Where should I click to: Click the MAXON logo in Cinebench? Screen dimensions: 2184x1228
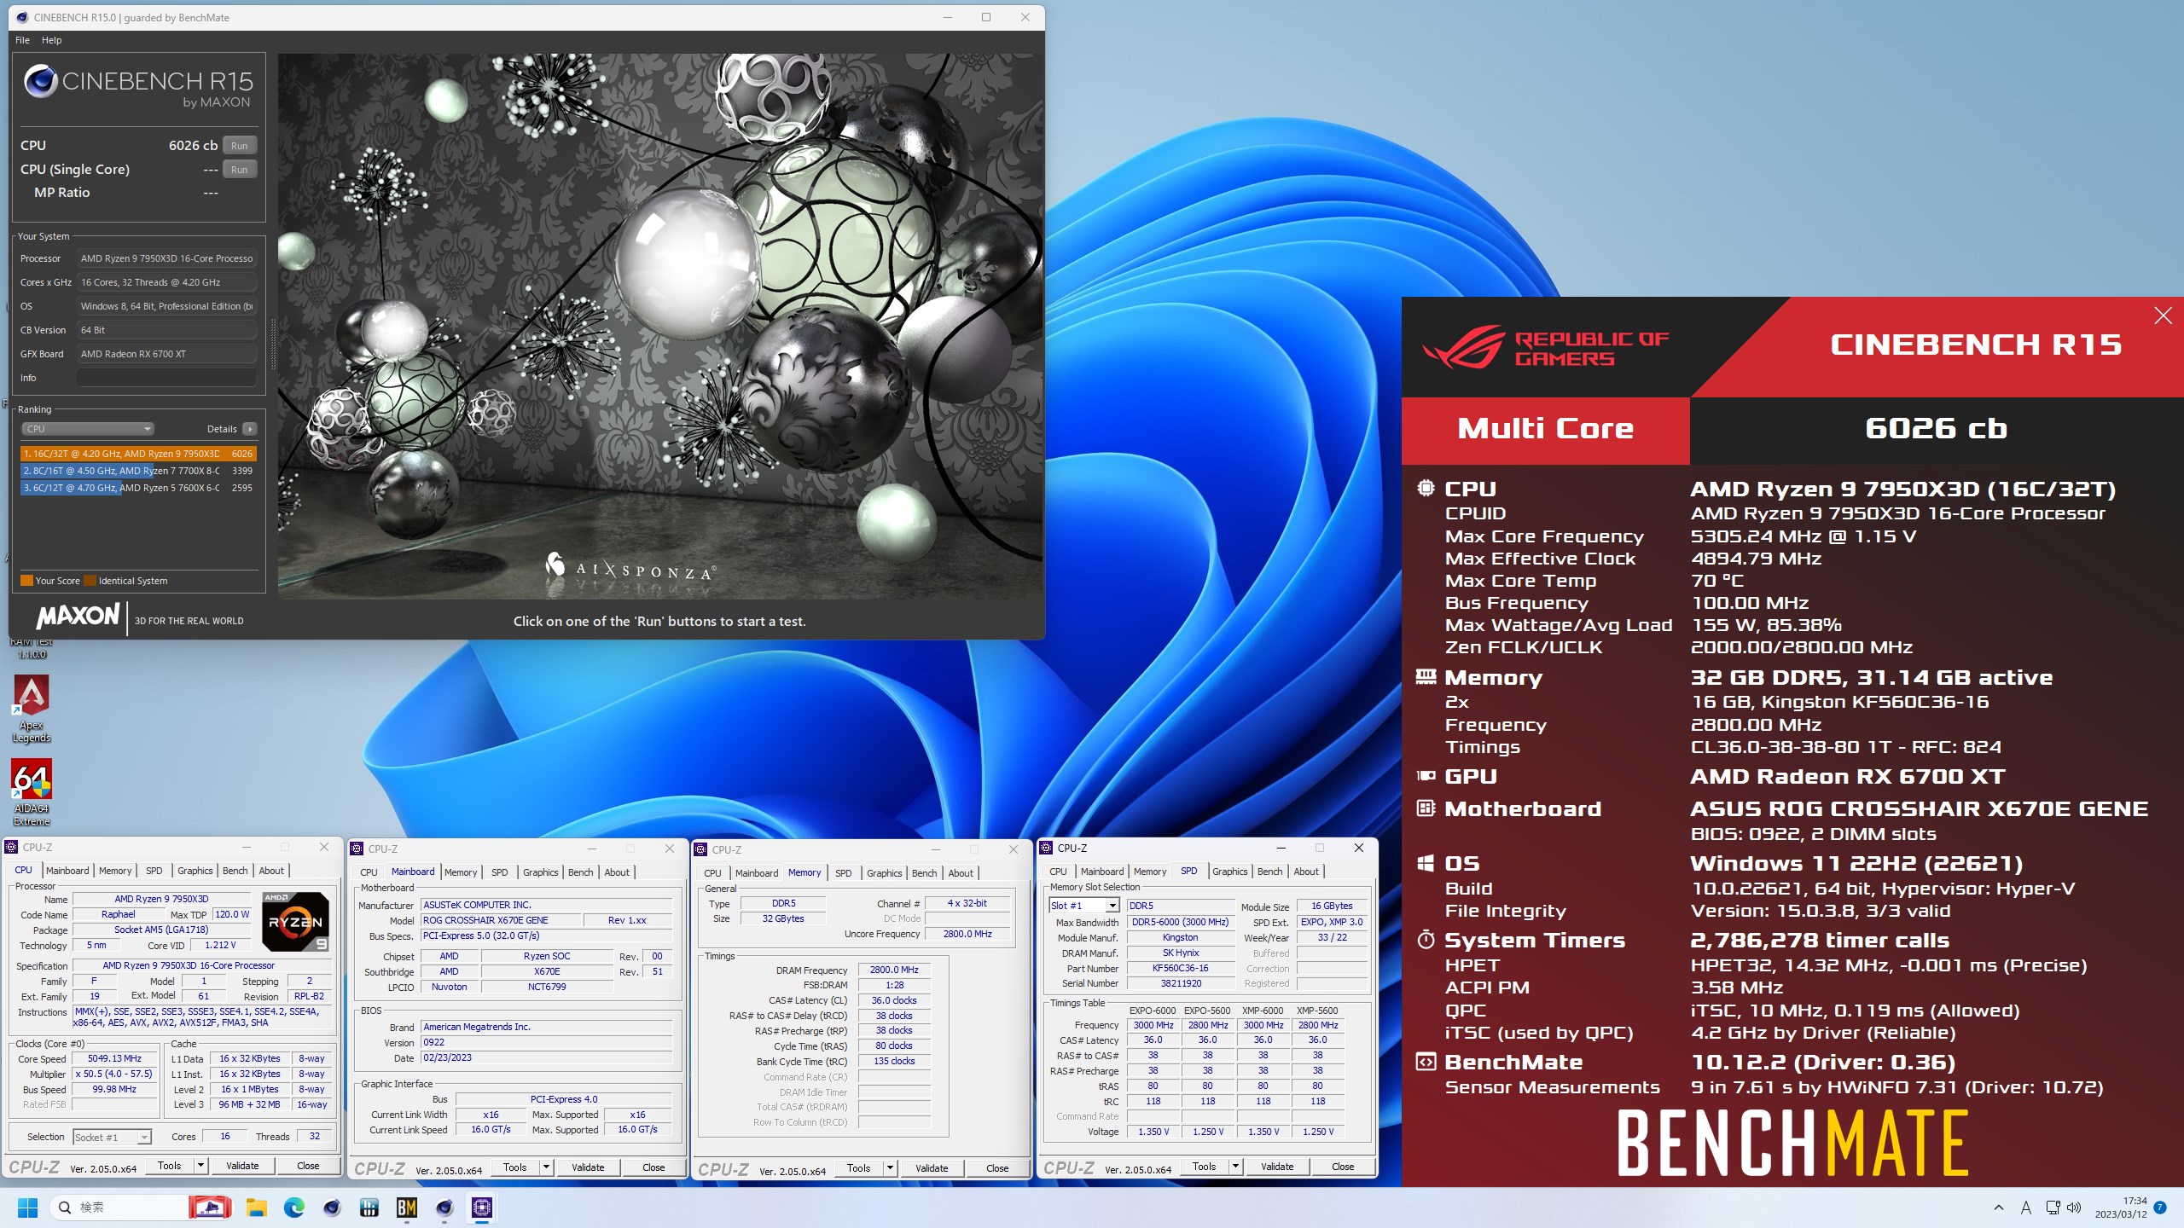78,616
